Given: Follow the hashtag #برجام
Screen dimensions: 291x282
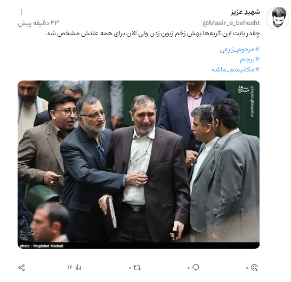Looking at the screenshot, I should pyautogui.click(x=249, y=60).
